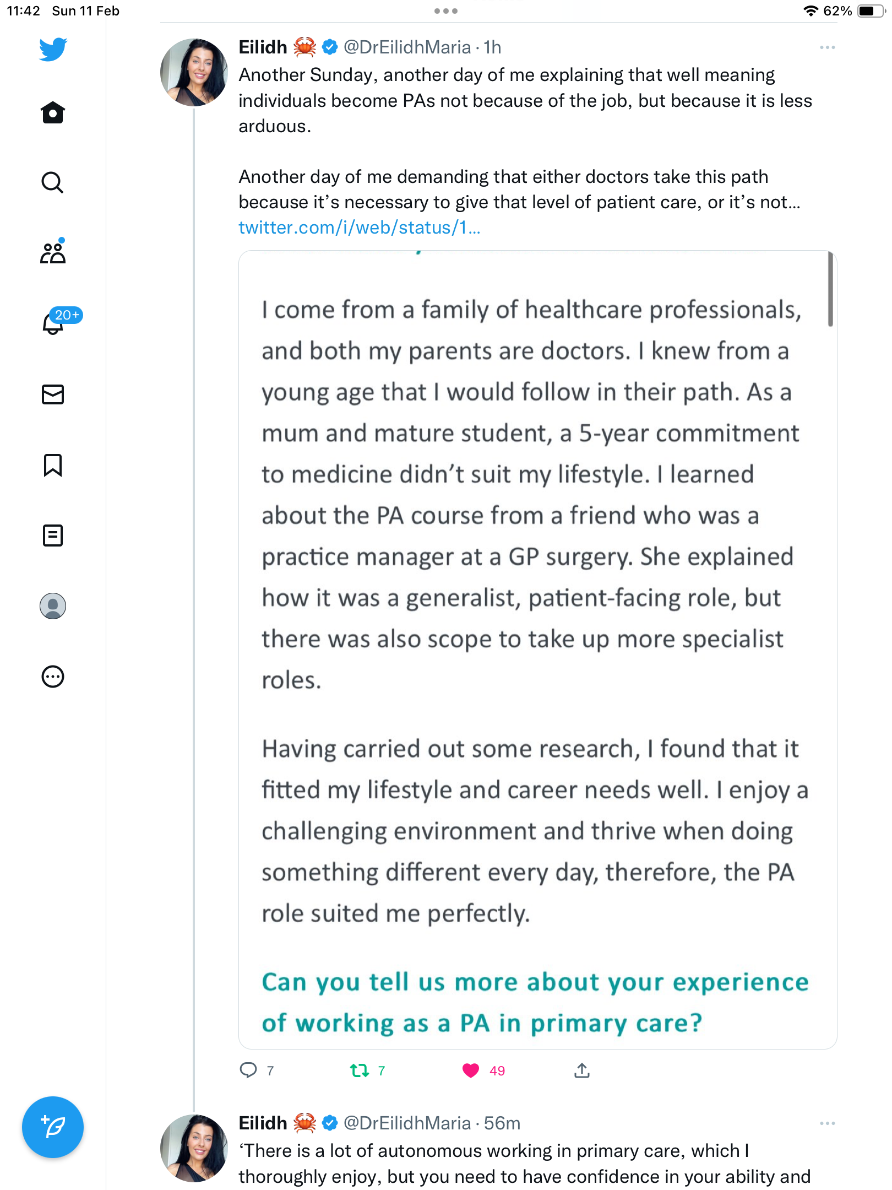Screen dimensions: 892x1190
Task: Open the @DrEilidhMaria handle on first tweet
Action: pyautogui.click(x=407, y=47)
